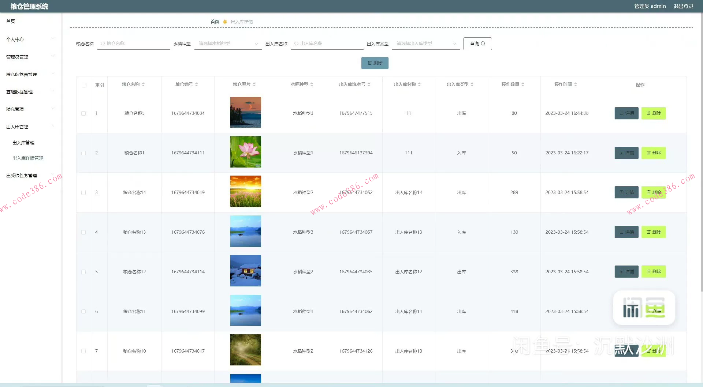Open 详情 for row 2 record

pyautogui.click(x=626, y=153)
